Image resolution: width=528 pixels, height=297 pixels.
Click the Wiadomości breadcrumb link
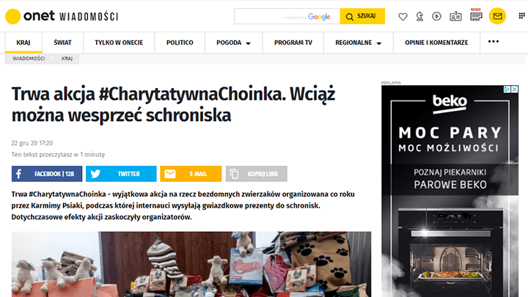(x=29, y=59)
